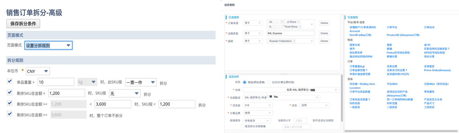Add the 平台SKU rule
The image size is (459, 133).
click(392, 84)
